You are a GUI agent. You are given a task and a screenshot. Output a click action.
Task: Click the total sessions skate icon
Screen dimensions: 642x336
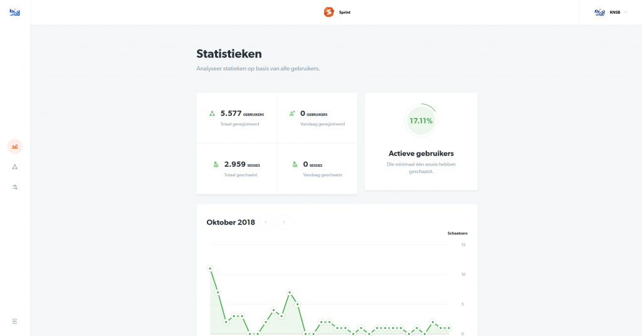(216, 164)
